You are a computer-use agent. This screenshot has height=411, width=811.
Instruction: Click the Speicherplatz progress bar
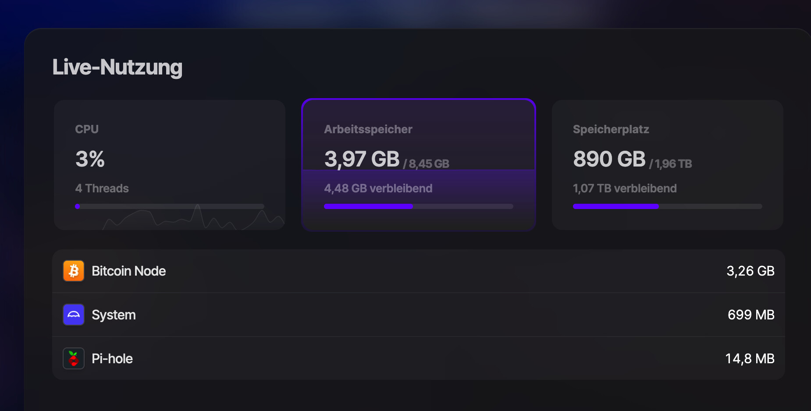(667, 206)
